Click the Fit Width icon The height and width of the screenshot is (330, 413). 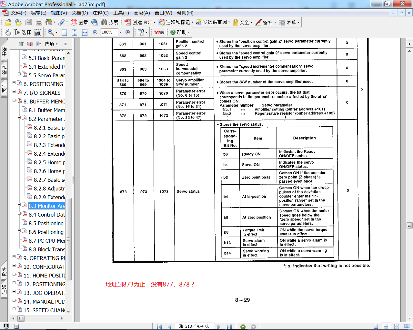[85, 32]
